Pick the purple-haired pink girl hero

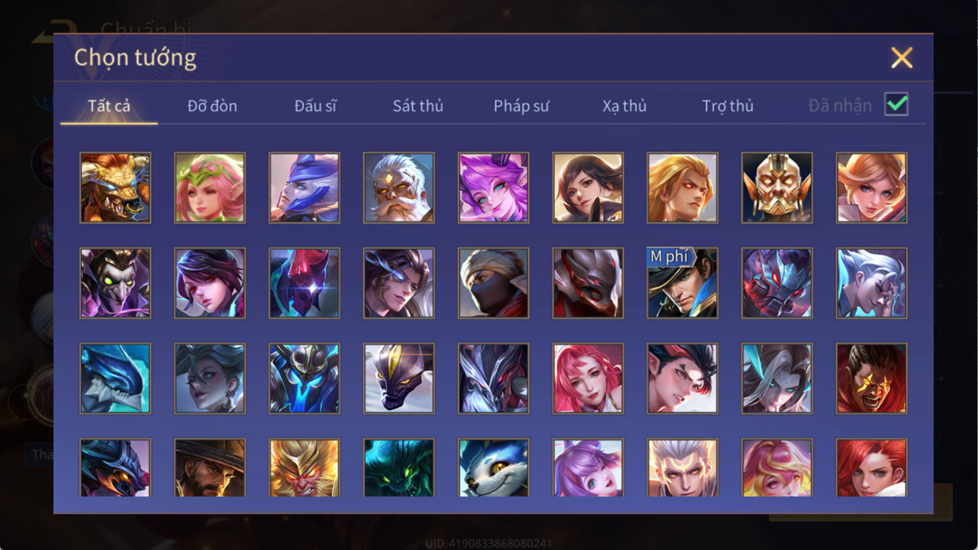tap(493, 188)
